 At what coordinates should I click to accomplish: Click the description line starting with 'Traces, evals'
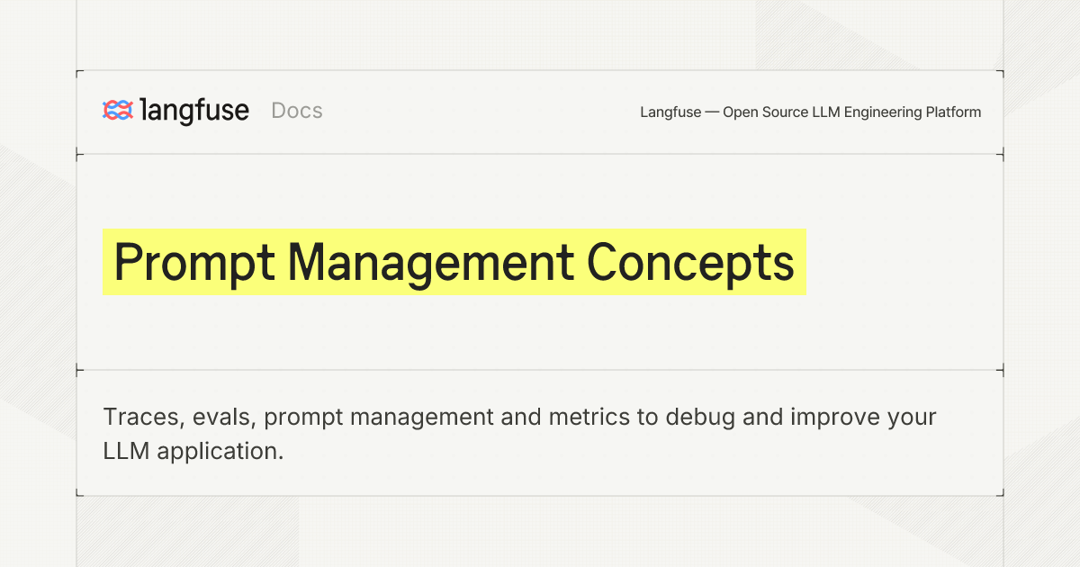click(520, 418)
